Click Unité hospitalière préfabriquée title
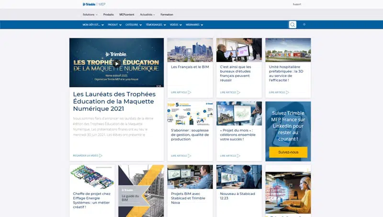383x217 pixels. [x=286, y=74]
